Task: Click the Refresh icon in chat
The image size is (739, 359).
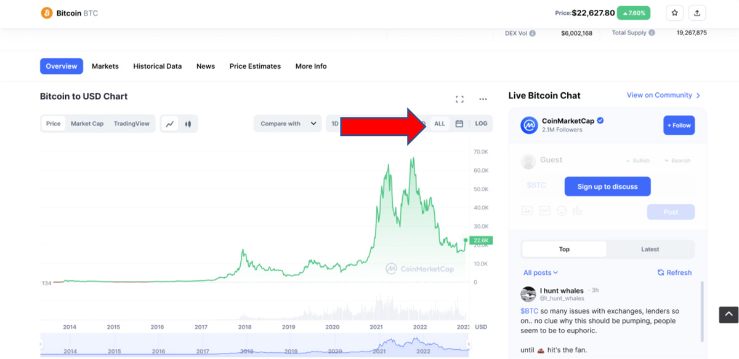Action: 661,272
